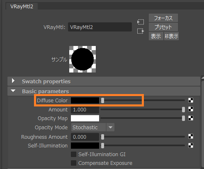Enable Self-Illumination GI checkbox
Image resolution: width=204 pixels, height=169 pixels.
click(73, 155)
